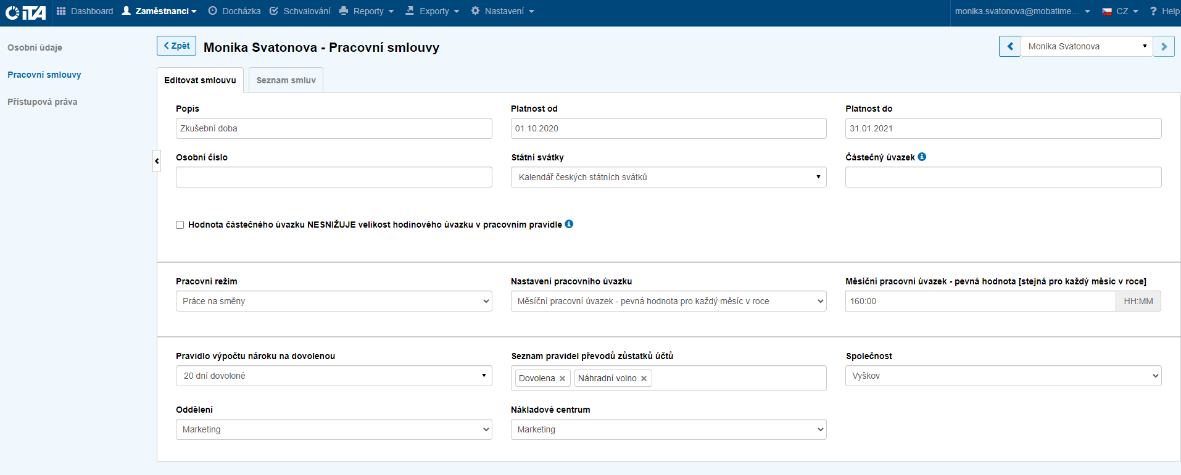Click the Platnost do date field
The image size is (1181, 475).
pos(1003,128)
